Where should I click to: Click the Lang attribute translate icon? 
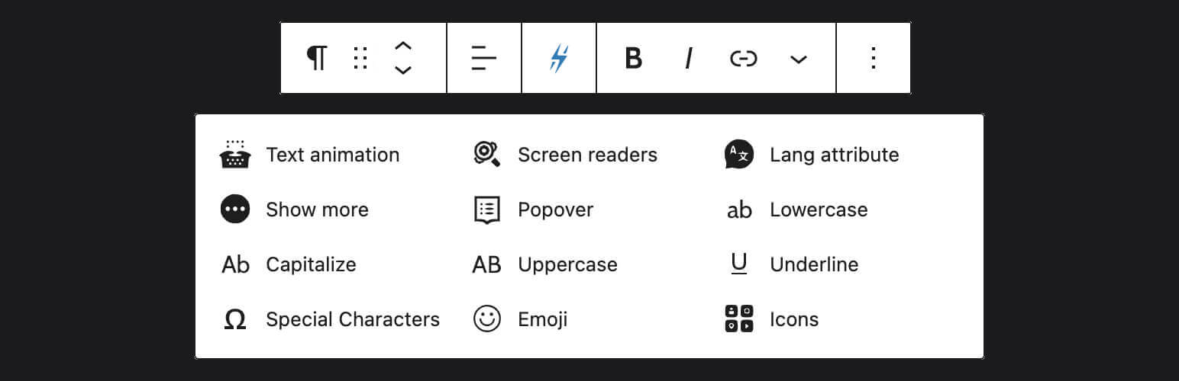739,155
